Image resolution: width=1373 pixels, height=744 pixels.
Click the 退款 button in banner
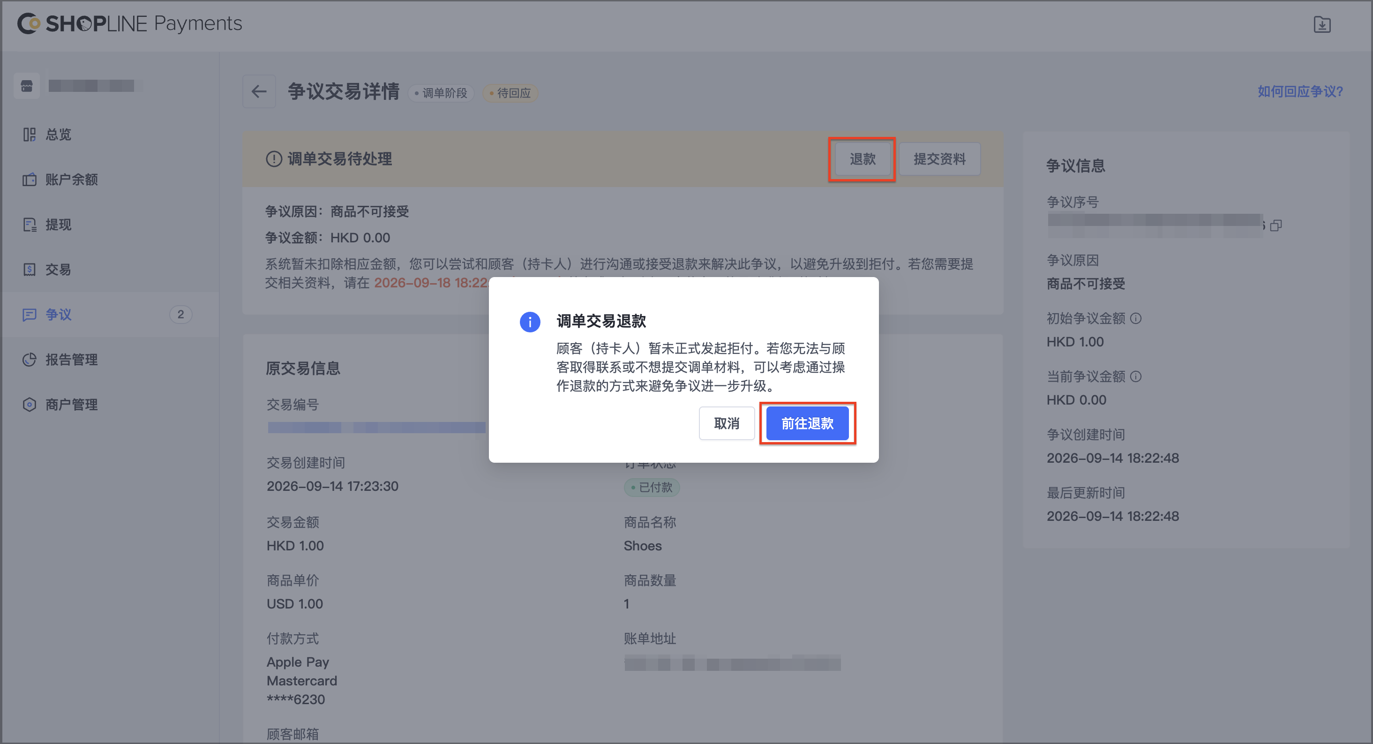click(x=862, y=159)
